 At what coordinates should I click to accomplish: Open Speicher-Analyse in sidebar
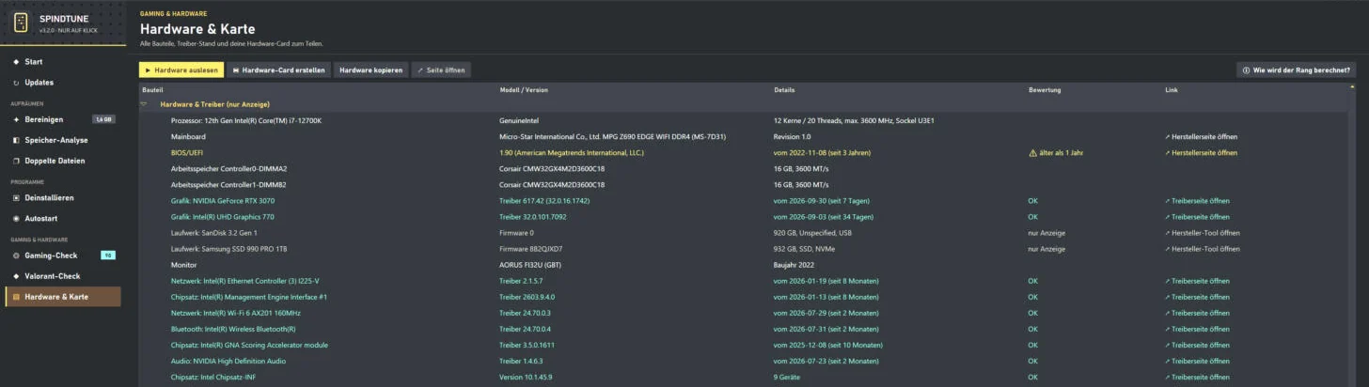[62, 140]
